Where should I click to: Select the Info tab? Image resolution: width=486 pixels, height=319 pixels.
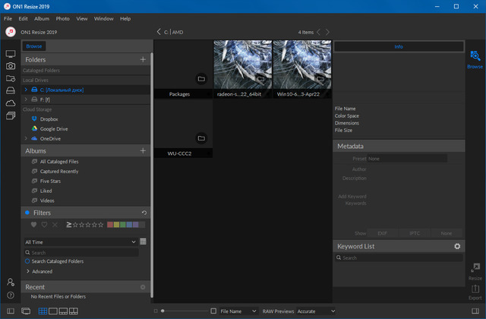(x=399, y=46)
